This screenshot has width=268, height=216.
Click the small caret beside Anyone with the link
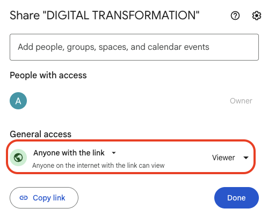(x=114, y=153)
